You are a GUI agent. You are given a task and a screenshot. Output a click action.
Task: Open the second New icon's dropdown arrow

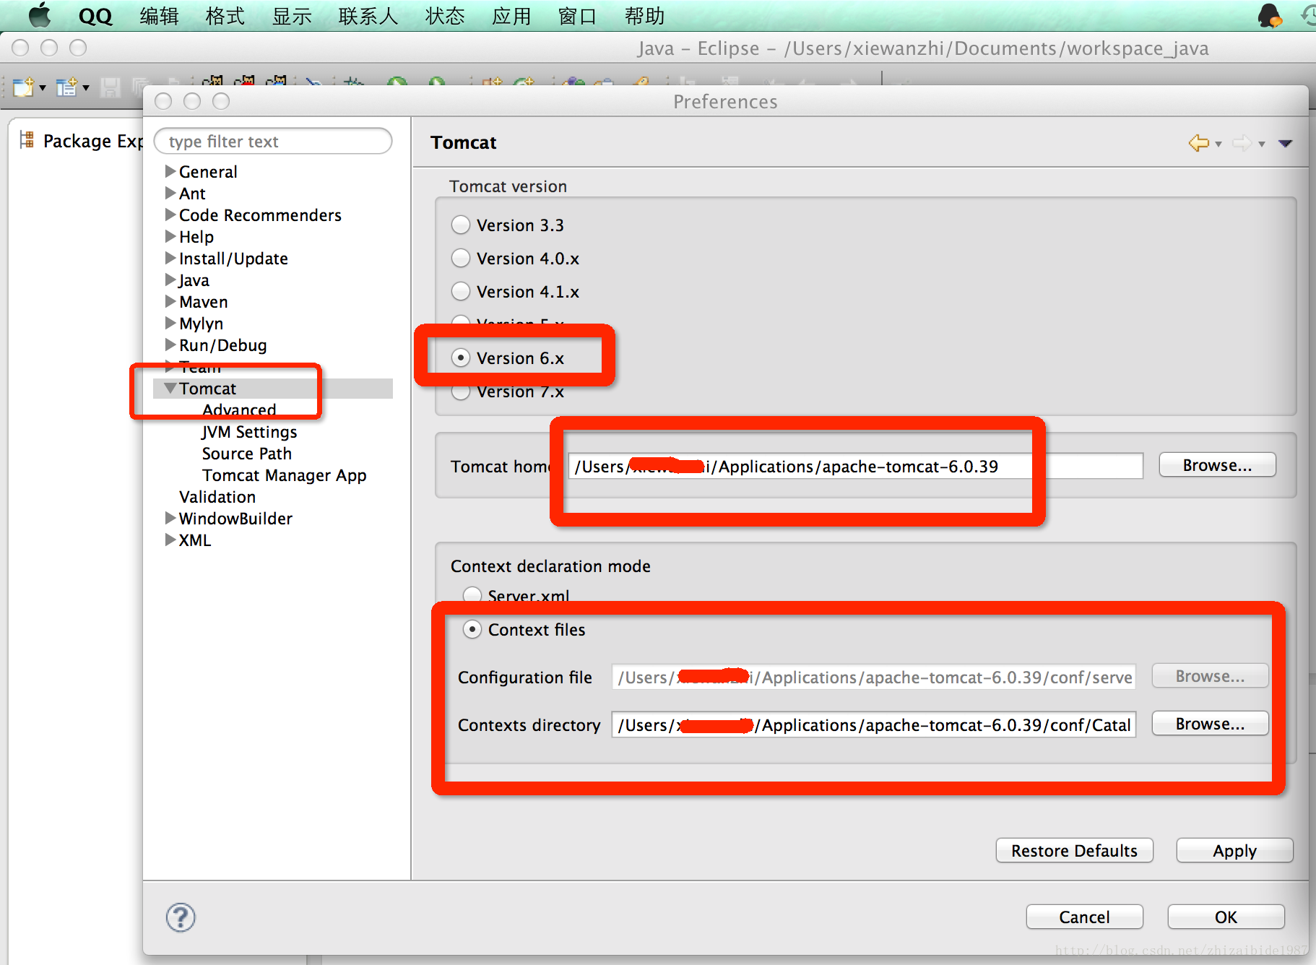pos(86,88)
